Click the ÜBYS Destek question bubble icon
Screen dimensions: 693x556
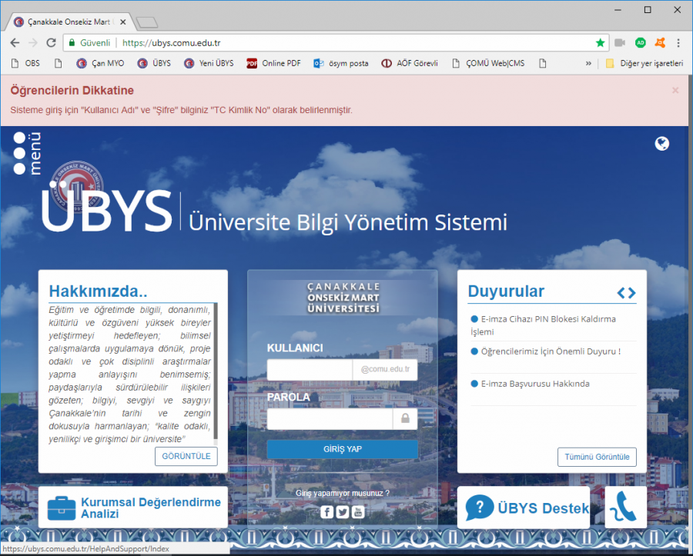(480, 508)
